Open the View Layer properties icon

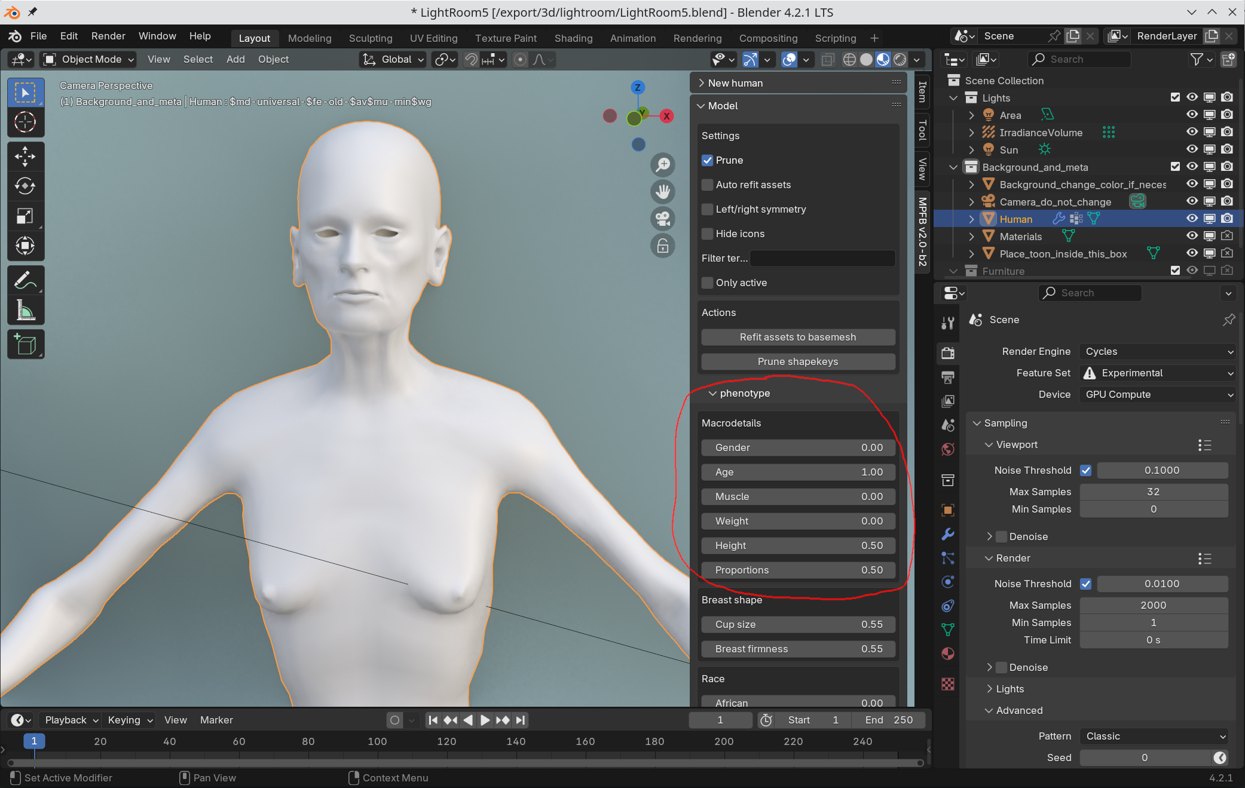(x=948, y=401)
